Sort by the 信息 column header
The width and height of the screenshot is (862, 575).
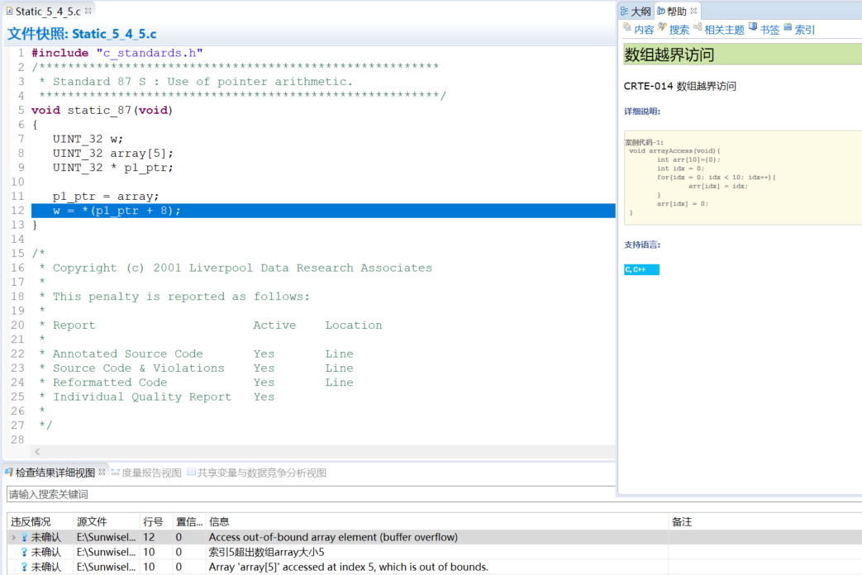[x=437, y=521]
